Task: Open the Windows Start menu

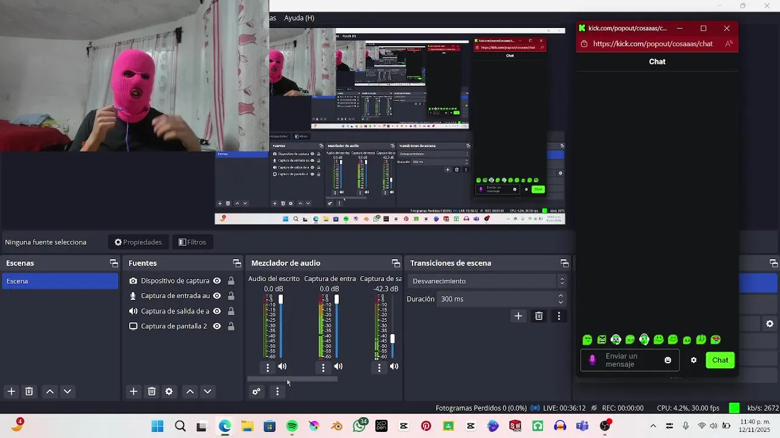Action: 157,426
